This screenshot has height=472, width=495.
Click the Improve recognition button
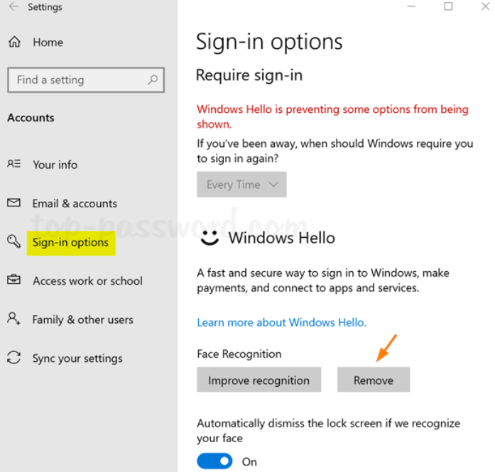click(259, 380)
